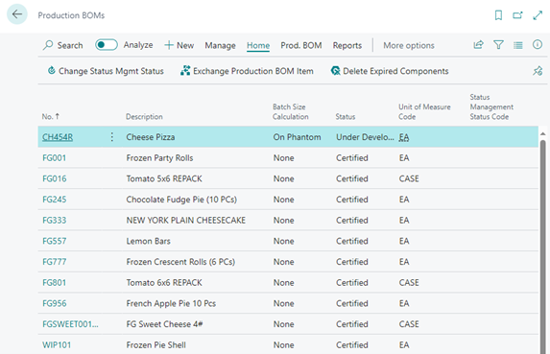The image size is (550, 354).
Task: Toggle the Analyze mode switch
Action: point(107,45)
